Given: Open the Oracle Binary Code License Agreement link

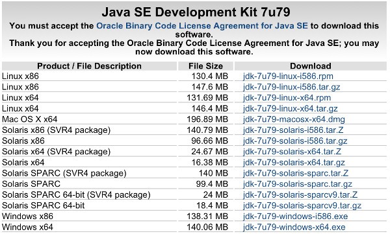Looking at the screenshot, I should 202,26.
